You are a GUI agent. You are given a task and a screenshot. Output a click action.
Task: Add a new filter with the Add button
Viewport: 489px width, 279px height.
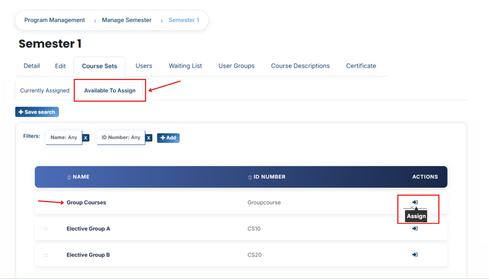coord(168,138)
